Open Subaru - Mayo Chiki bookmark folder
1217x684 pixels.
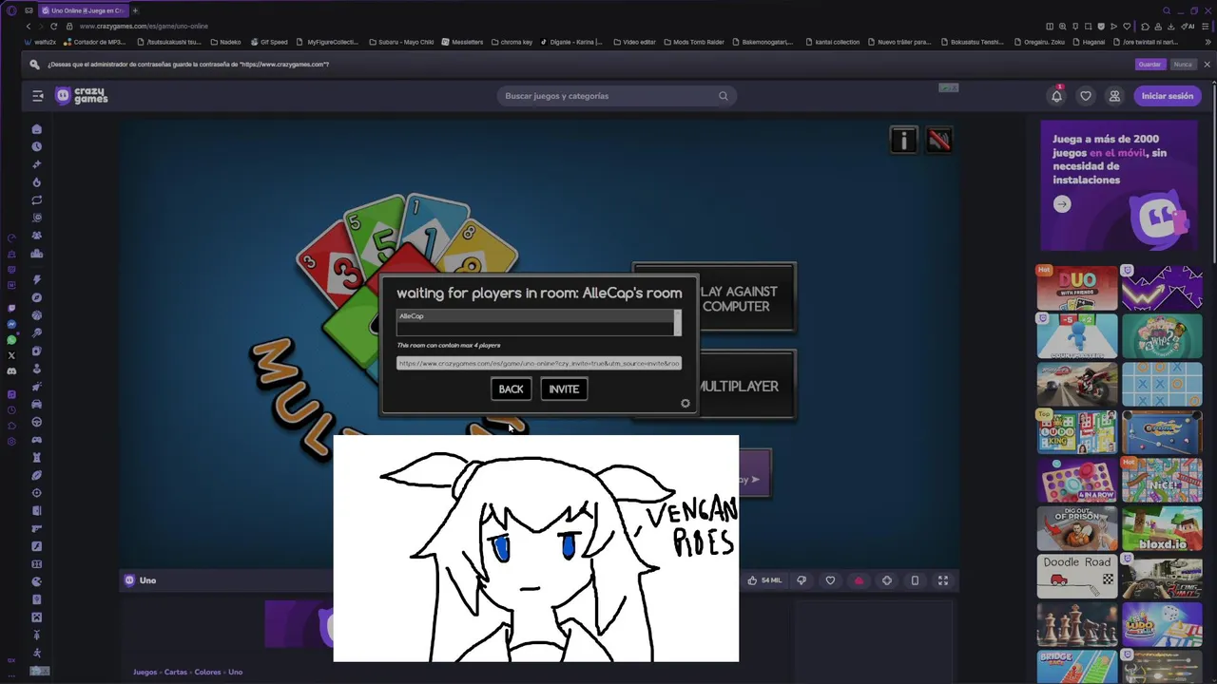(400, 42)
